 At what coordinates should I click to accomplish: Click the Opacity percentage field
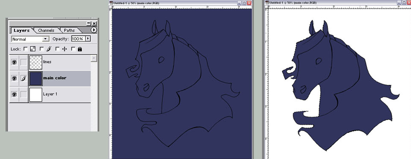coord(78,39)
